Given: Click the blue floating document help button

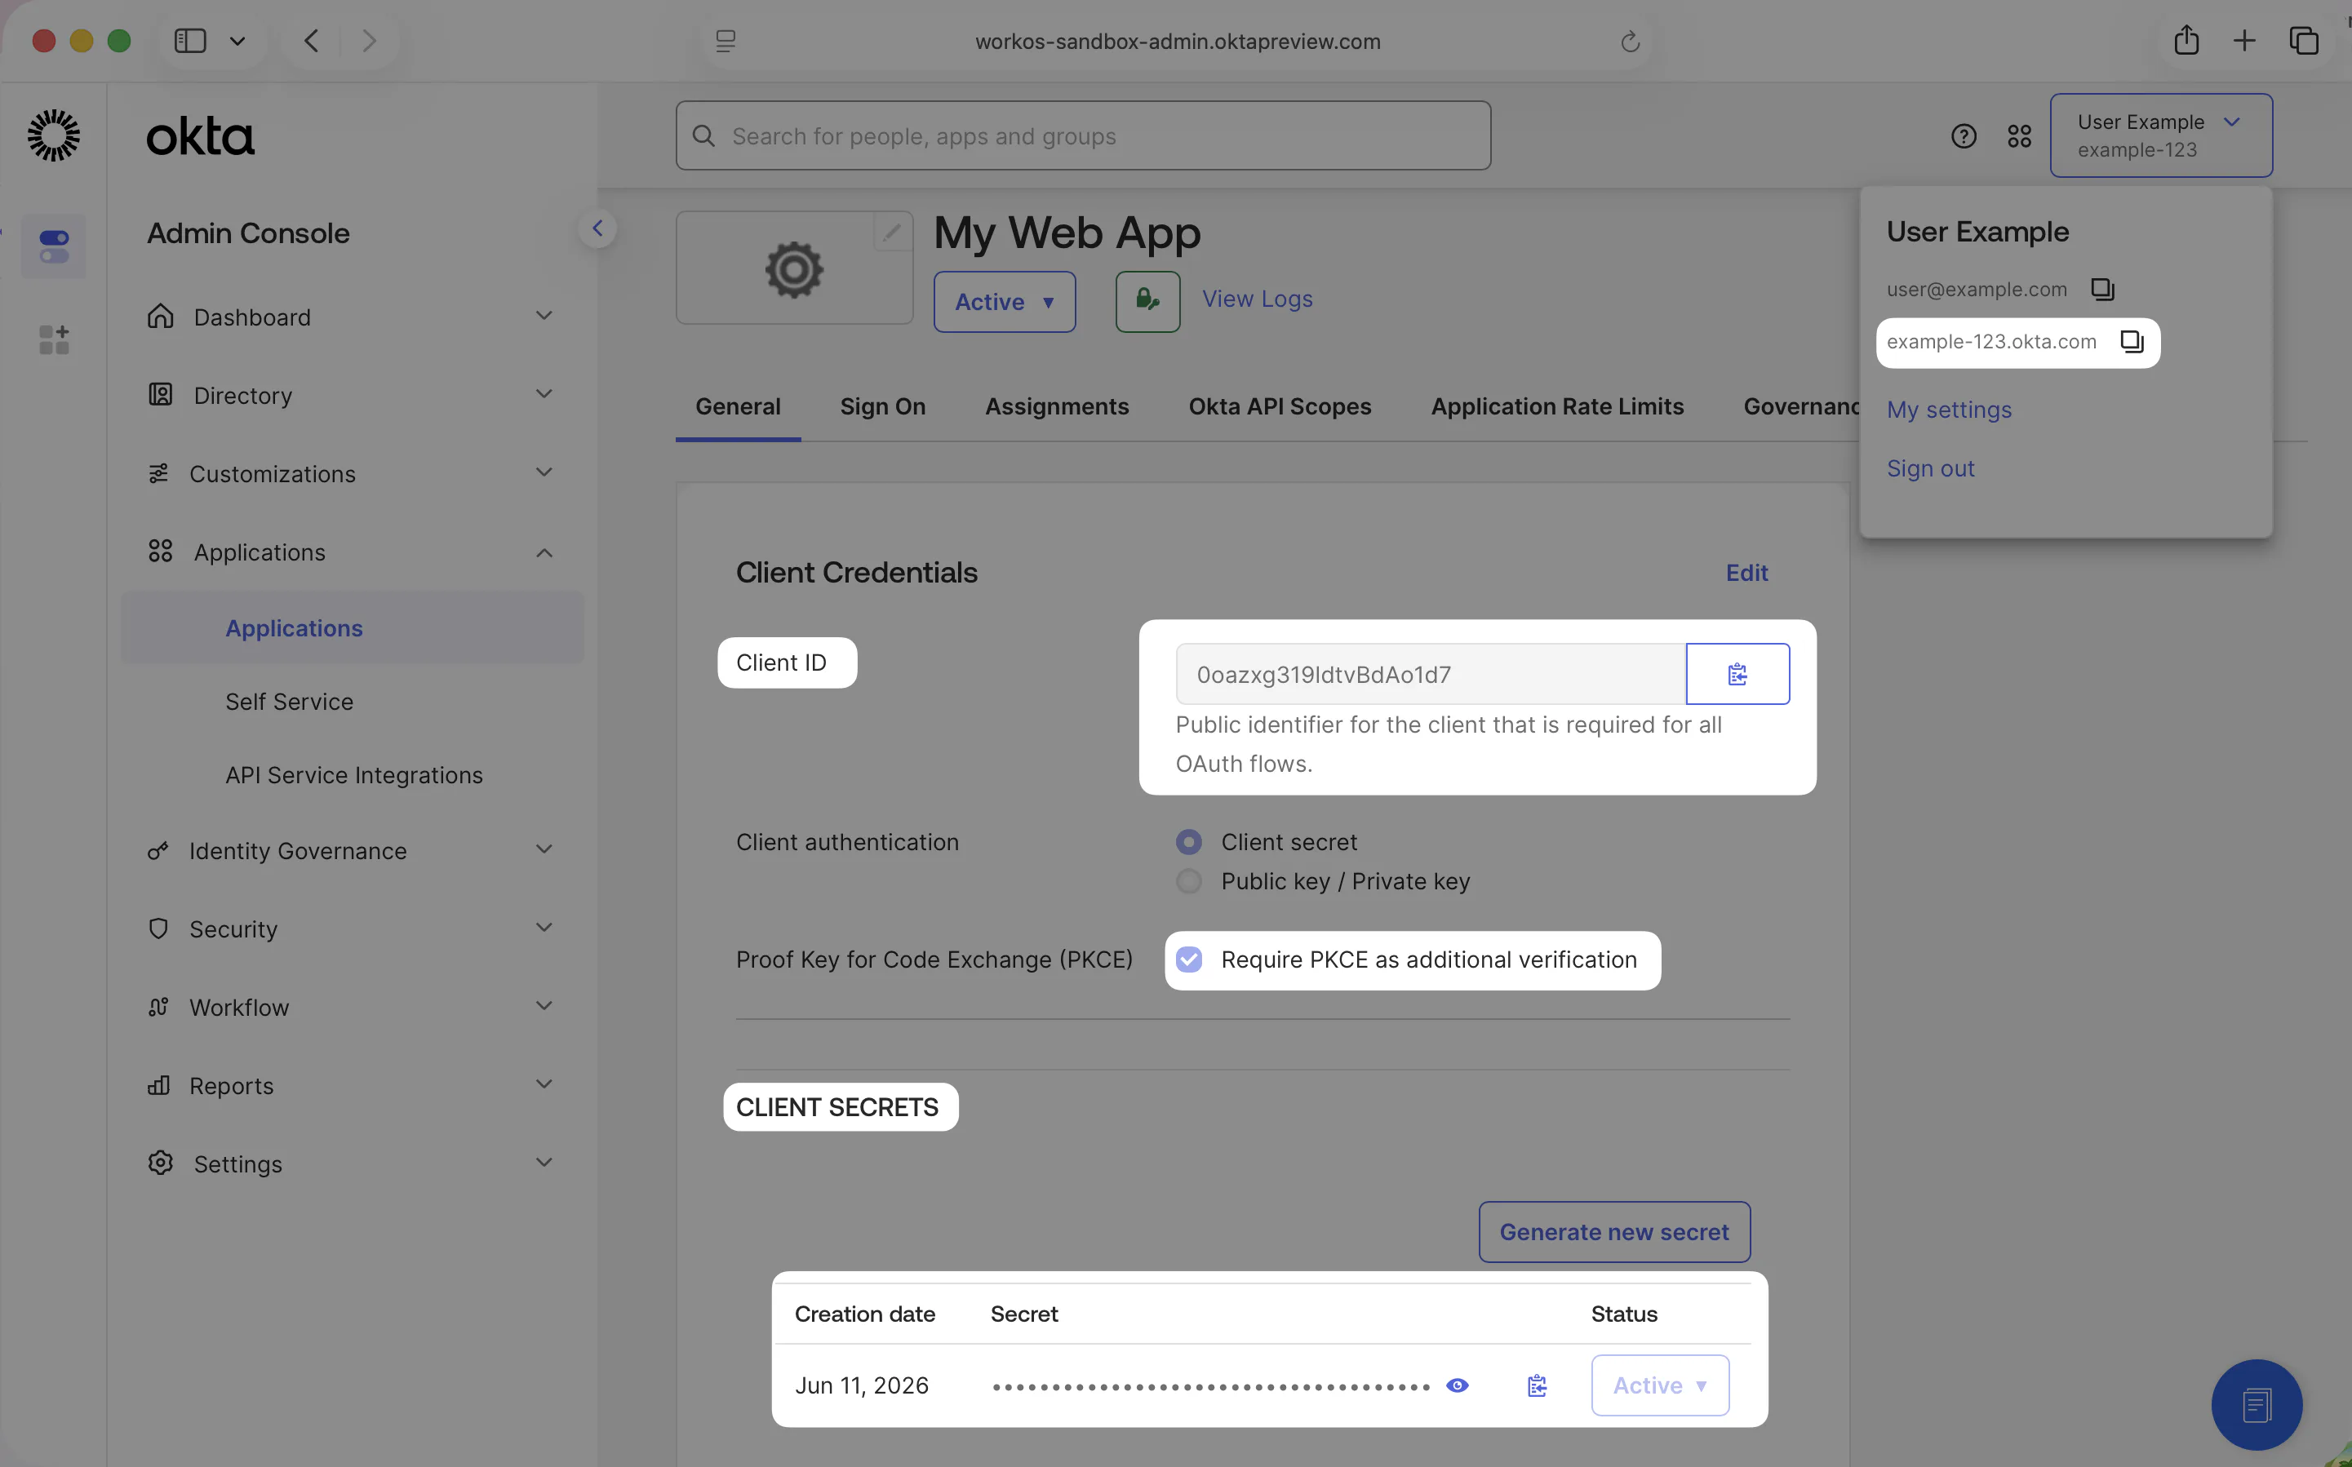Looking at the screenshot, I should click(x=2257, y=1405).
